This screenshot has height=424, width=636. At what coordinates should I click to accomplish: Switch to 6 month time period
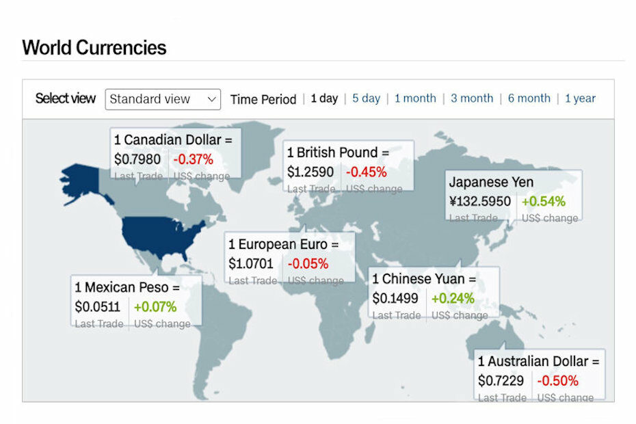click(529, 98)
